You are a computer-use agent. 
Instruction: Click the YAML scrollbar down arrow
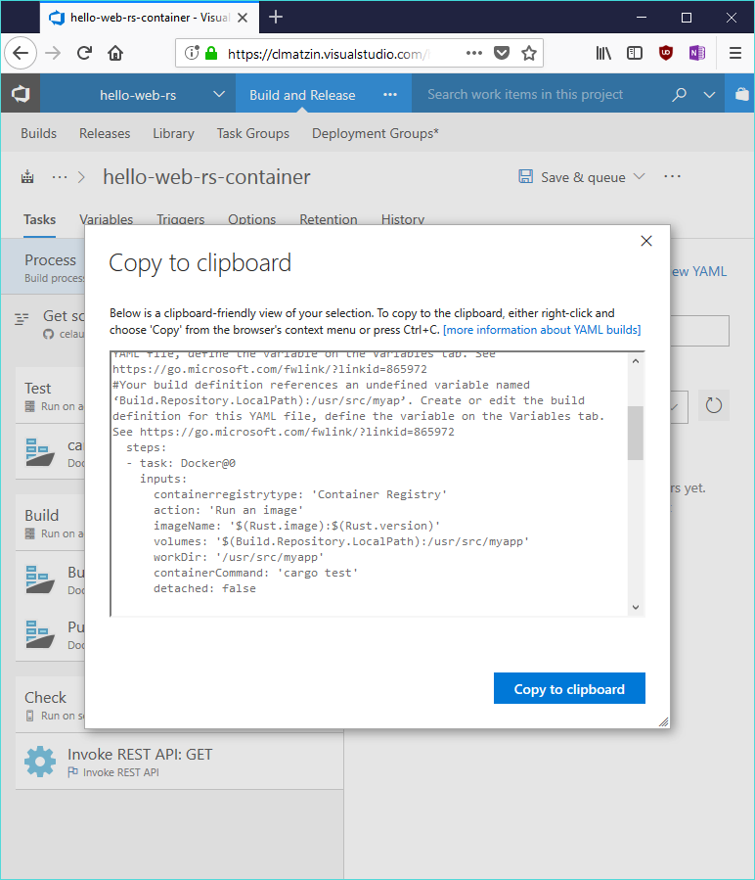tap(636, 607)
